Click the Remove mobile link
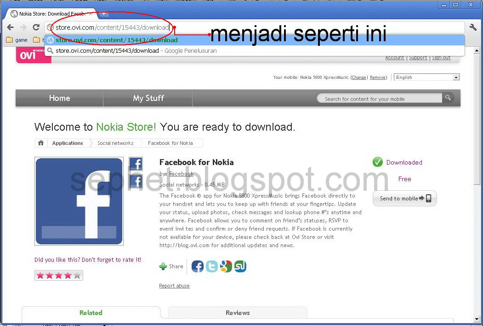The width and height of the screenshot is (483, 326). coord(378,77)
